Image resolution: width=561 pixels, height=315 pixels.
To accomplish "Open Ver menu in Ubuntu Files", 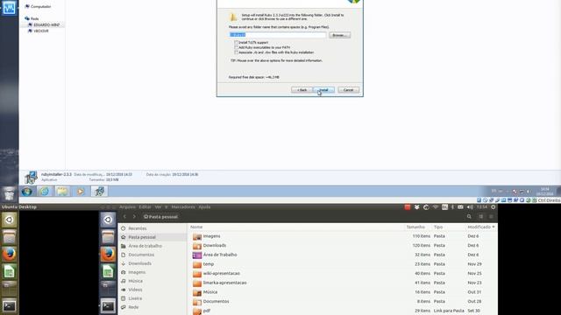I will 158,207.
